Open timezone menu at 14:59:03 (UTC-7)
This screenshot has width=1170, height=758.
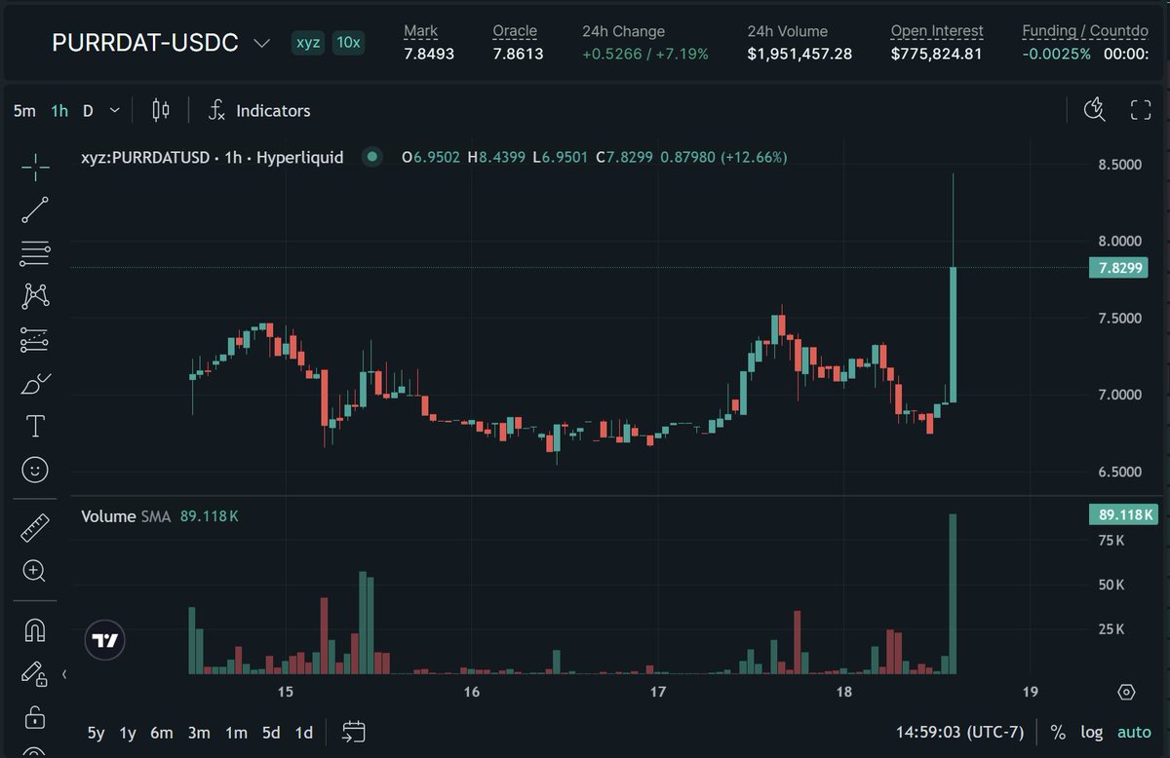point(959,733)
